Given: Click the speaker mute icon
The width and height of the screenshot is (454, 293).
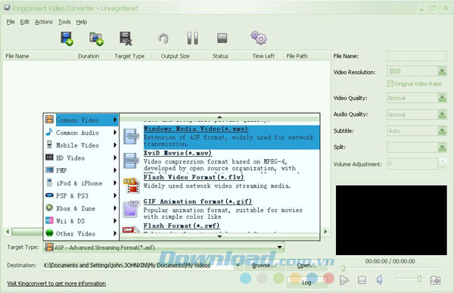Looking at the screenshot, I should coord(379,280).
